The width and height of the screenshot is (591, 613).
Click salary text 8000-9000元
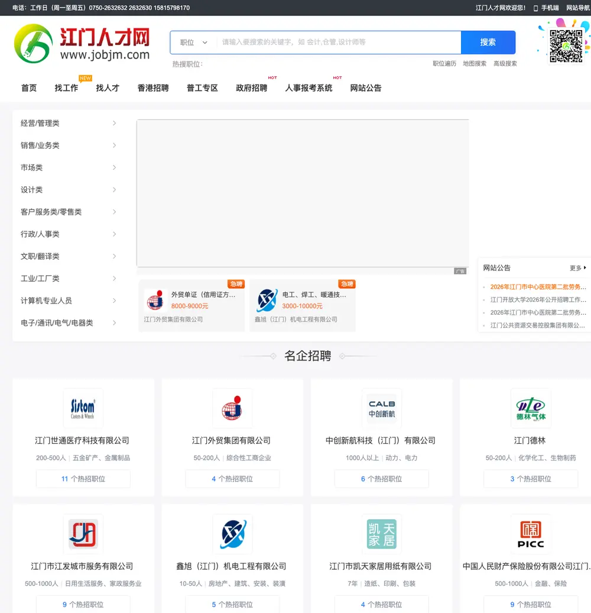pos(190,306)
